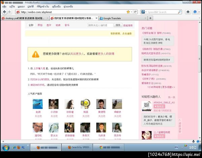
Task: Click 换一换 to refresh suggested people
Action: [x=172, y=97]
